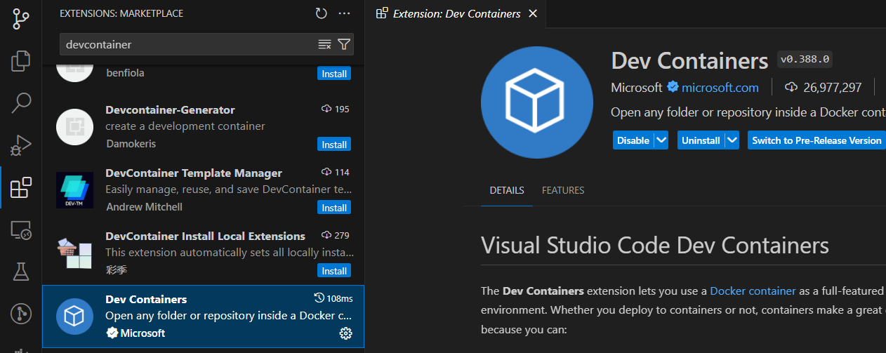Open the Explorer files view
The height and width of the screenshot is (353, 886).
point(21,60)
